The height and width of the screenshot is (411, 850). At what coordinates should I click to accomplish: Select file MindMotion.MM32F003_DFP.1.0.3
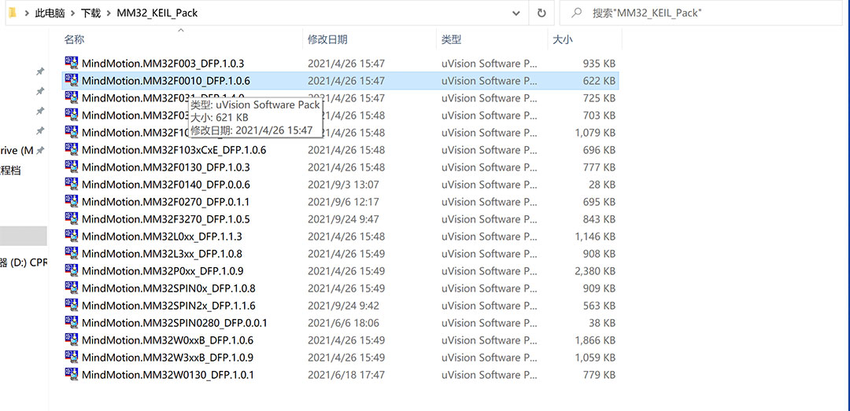pos(163,64)
